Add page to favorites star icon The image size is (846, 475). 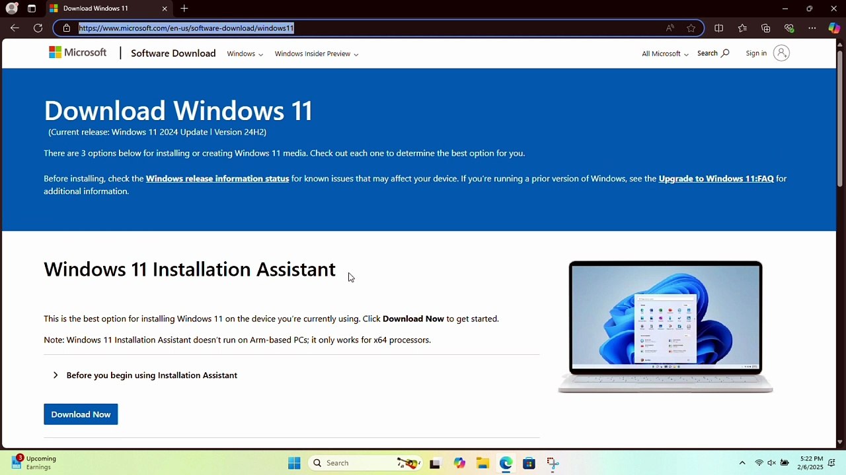691,28
